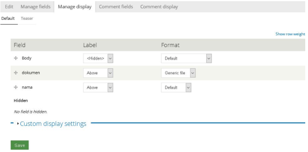The image size is (308, 152).
Task: Click the Show row weight link
Action: pyautogui.click(x=290, y=34)
